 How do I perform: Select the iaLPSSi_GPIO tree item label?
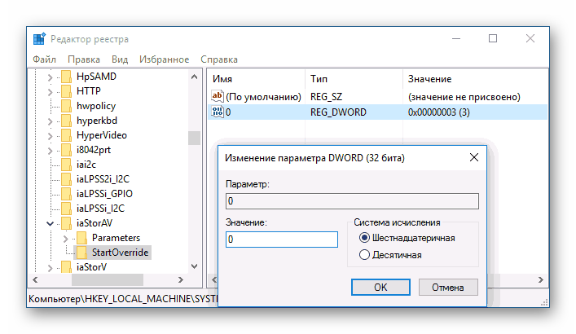tap(104, 194)
